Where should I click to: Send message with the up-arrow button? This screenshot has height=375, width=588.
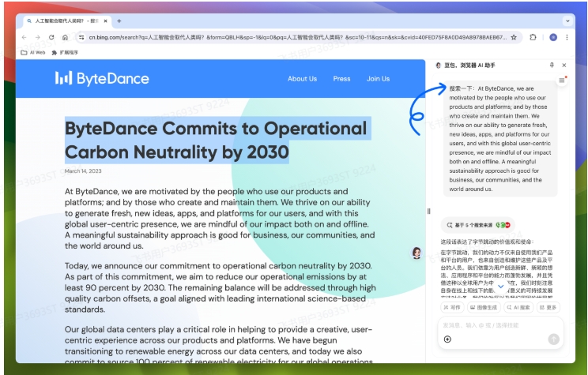pos(553,339)
